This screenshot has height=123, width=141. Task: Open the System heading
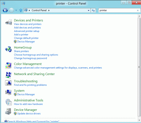point(19,91)
